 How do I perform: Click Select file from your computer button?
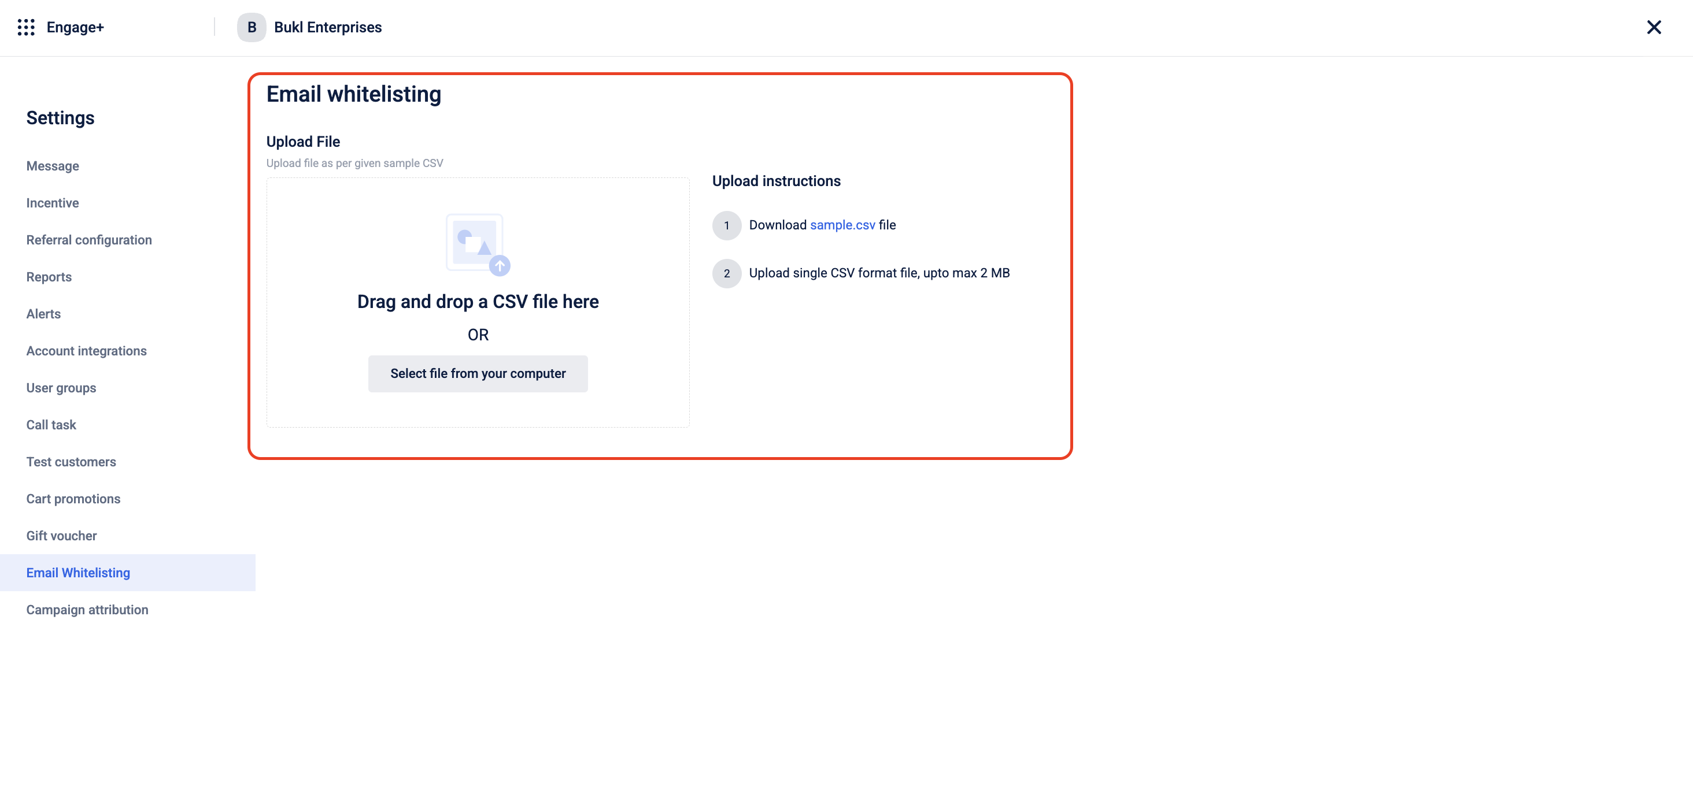tap(478, 374)
